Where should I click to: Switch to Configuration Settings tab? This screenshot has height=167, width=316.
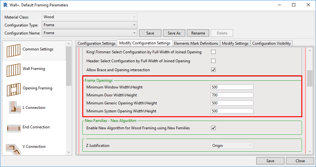[x=96, y=43]
